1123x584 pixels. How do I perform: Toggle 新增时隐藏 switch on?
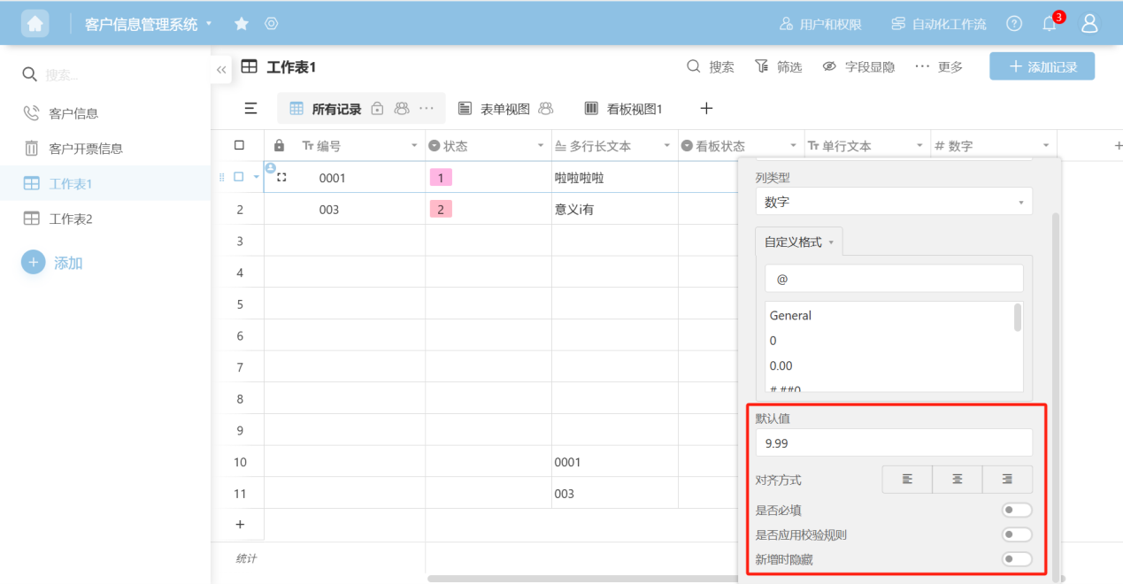tap(1017, 558)
